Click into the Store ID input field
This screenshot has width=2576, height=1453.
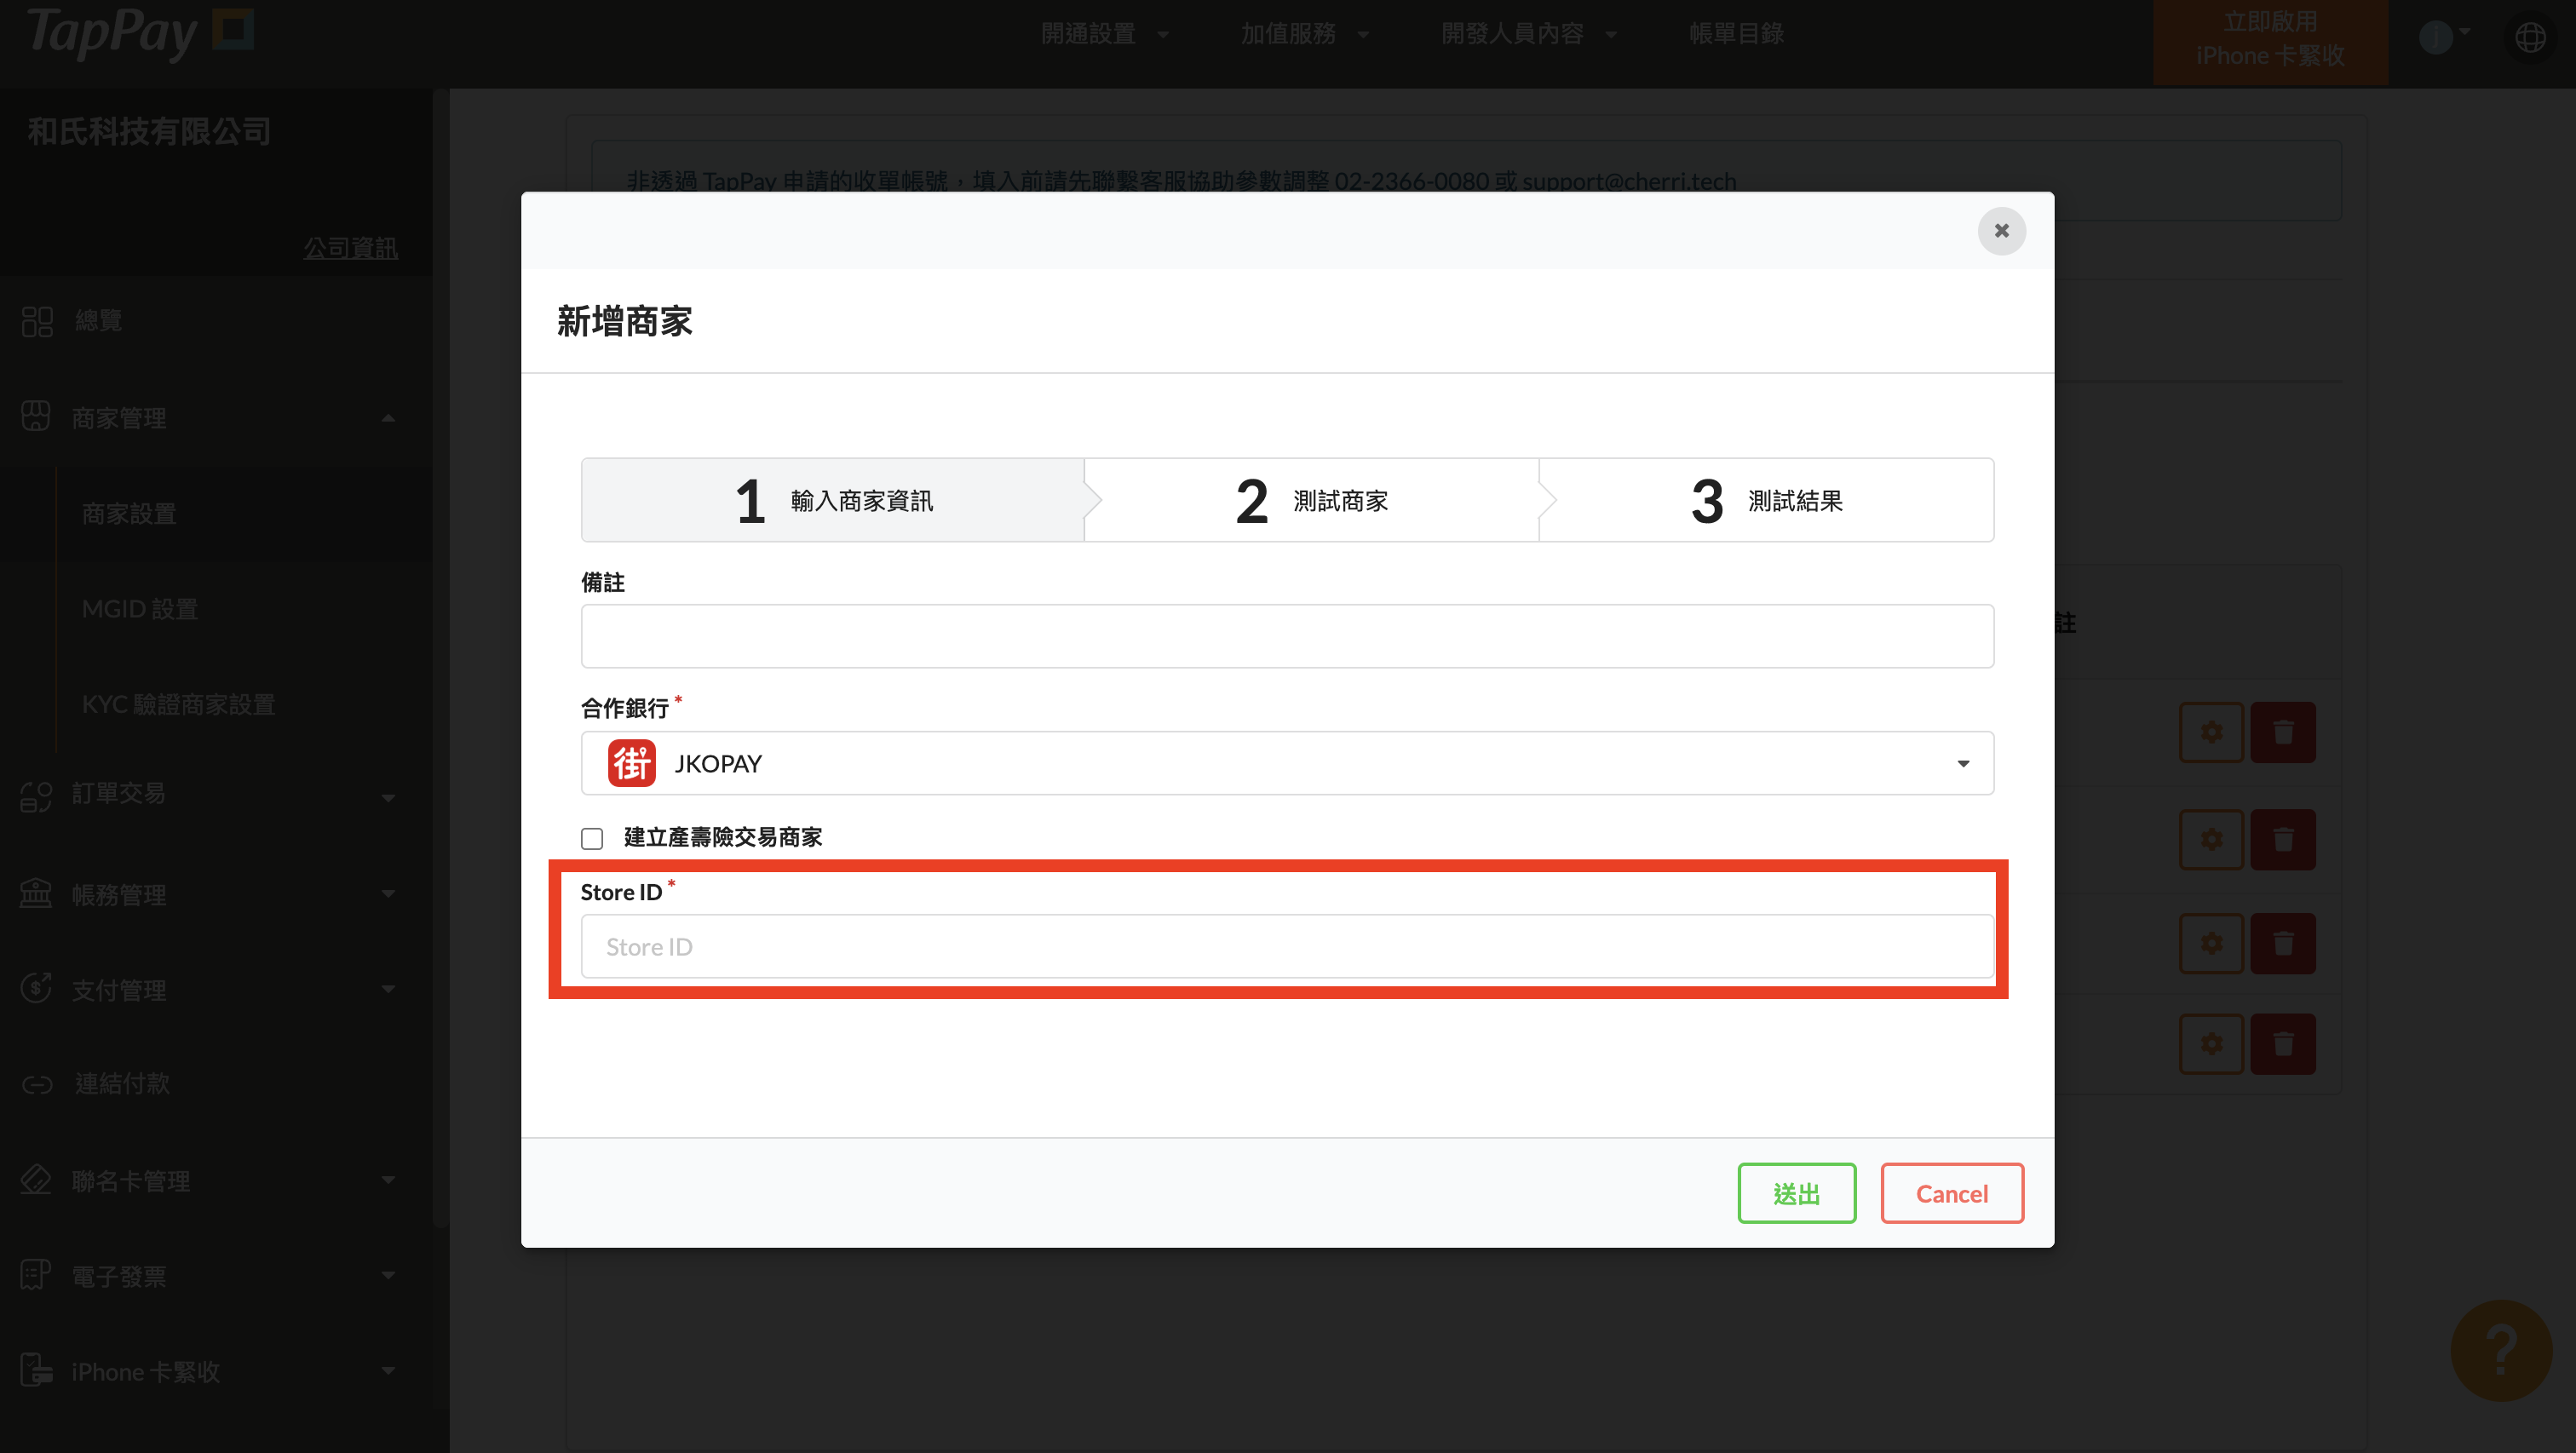pos(1287,946)
